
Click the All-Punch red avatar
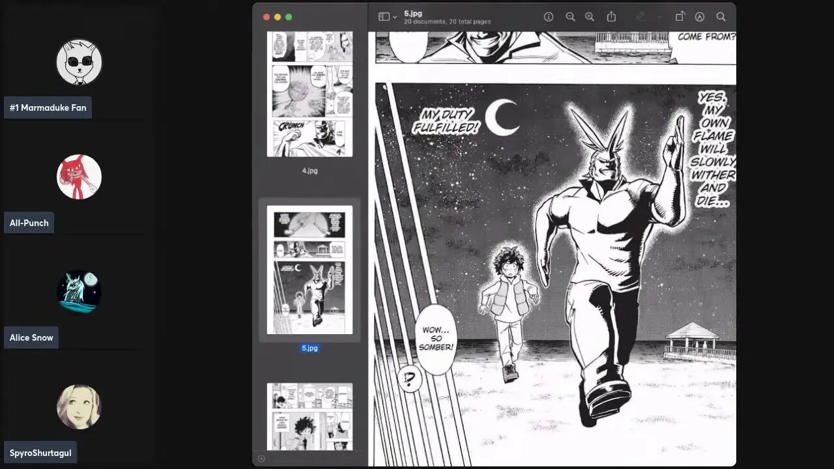click(x=79, y=177)
